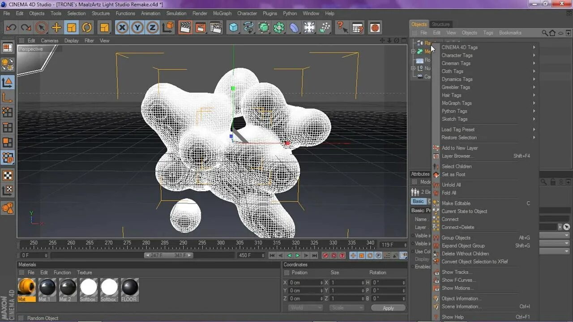
Task: Open the HyperNURBS objects icon
Action: (x=264, y=28)
